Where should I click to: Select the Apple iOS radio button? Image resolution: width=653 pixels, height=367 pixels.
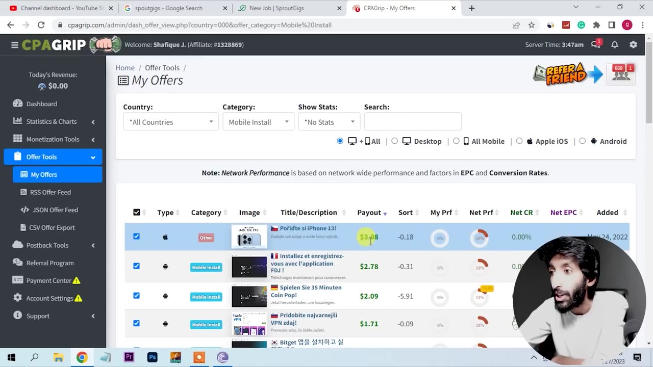(x=519, y=141)
